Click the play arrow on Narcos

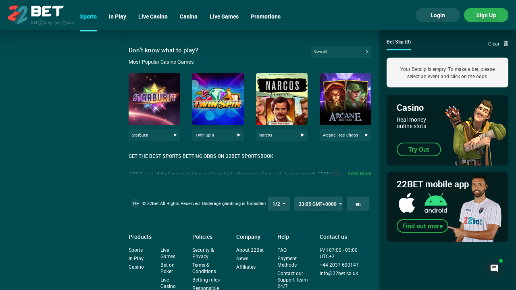[x=303, y=135]
